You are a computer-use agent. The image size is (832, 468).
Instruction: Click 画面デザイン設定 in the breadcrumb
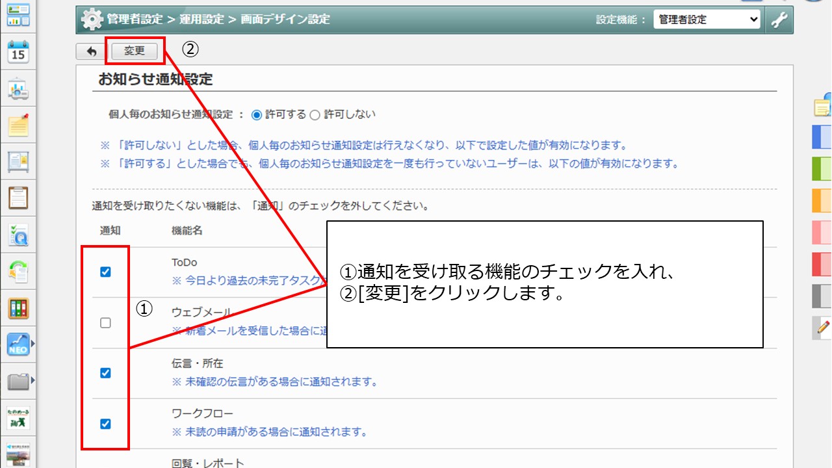pyautogui.click(x=284, y=19)
